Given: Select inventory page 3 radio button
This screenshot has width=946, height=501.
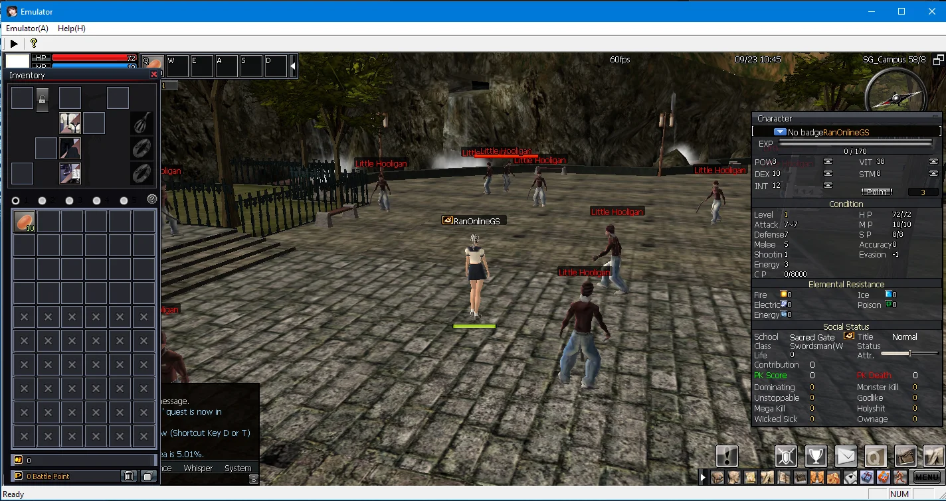Looking at the screenshot, I should (69, 200).
